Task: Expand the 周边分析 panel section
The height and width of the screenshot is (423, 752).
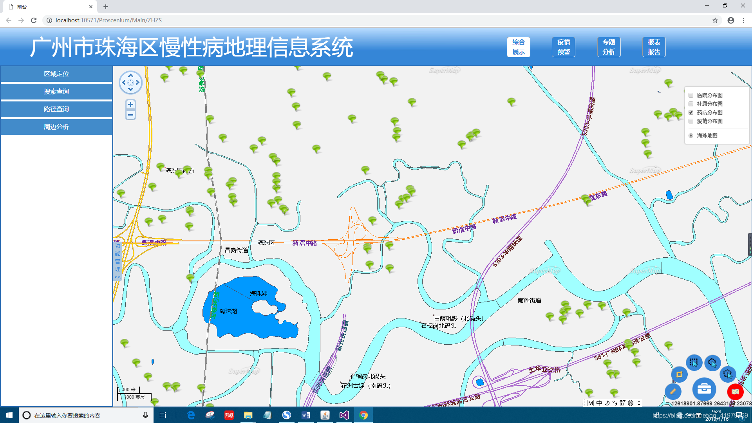Action: click(56, 127)
